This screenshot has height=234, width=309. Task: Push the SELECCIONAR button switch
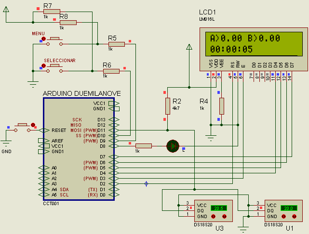coord(54,65)
